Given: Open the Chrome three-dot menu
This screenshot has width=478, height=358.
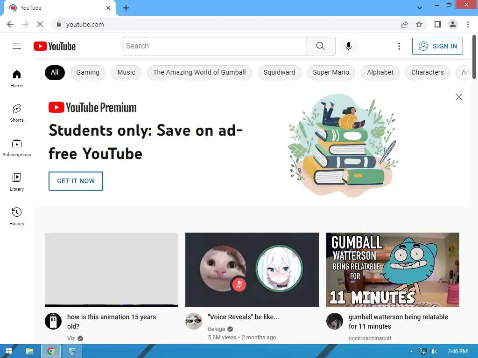Looking at the screenshot, I should pos(468,24).
